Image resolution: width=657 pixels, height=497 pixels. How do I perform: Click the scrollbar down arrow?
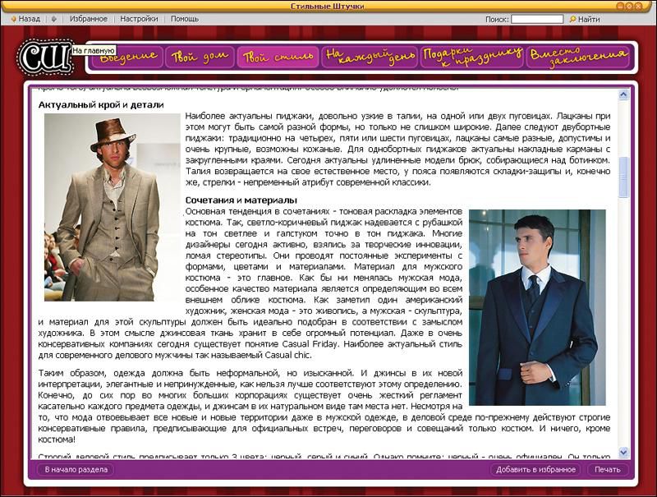point(623,452)
